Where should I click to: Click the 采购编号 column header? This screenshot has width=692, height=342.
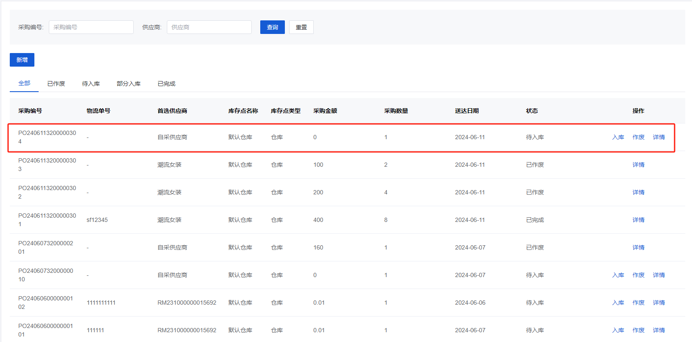coord(30,111)
